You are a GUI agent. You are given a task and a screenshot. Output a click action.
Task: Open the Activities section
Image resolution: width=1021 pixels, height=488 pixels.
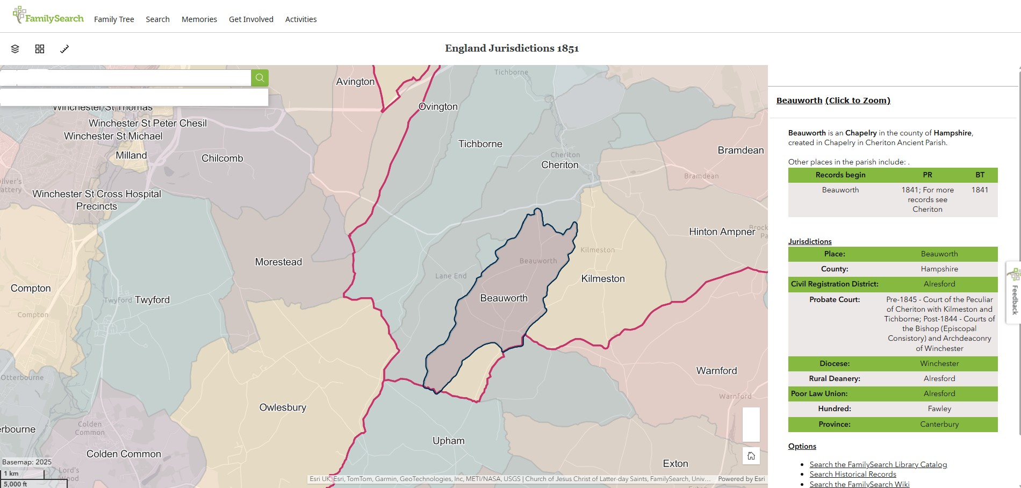[301, 19]
